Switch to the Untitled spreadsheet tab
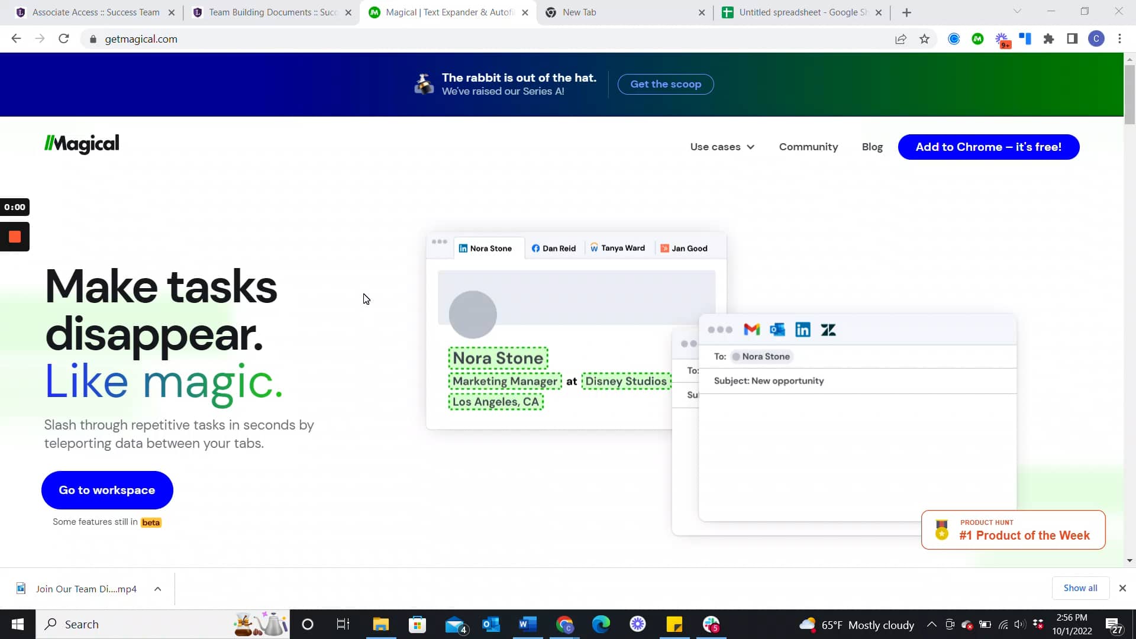 [799, 12]
